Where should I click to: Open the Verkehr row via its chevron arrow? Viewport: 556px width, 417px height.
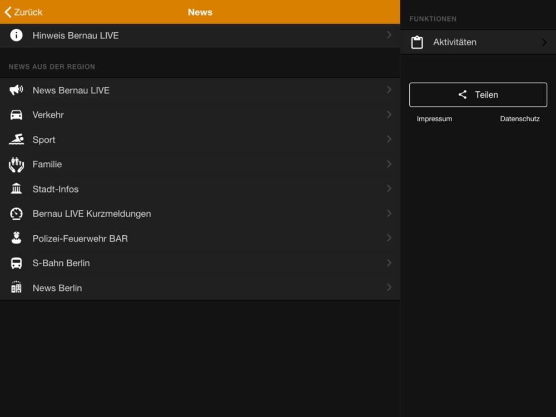click(x=389, y=115)
